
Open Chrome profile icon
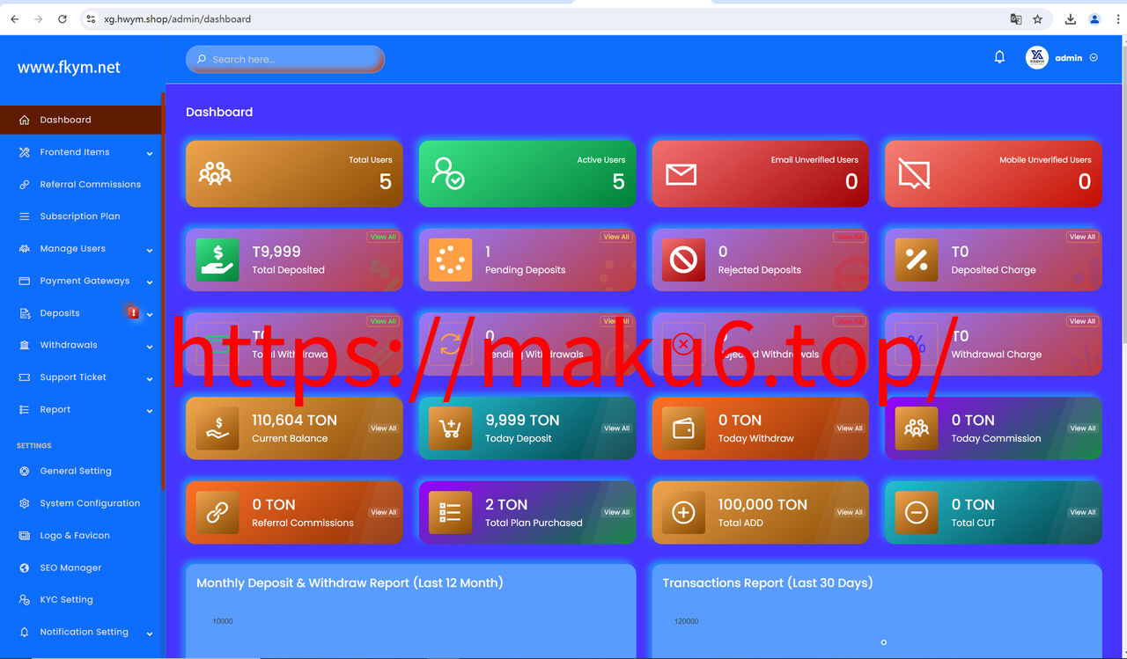[1094, 18]
